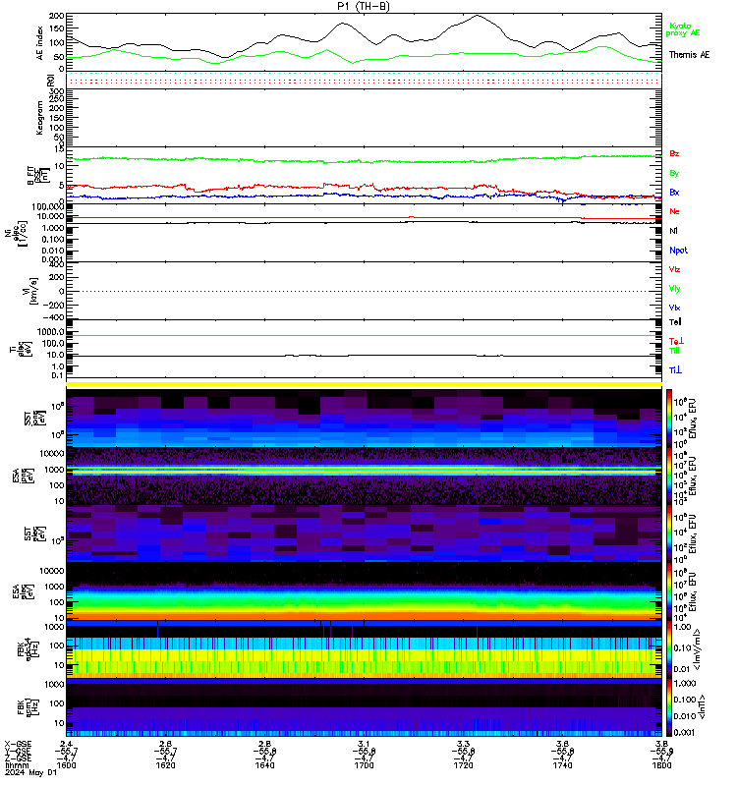Image resolution: width=737 pixels, height=786 pixels.
Task: Select the red Ne legend label
Action: coord(674,211)
